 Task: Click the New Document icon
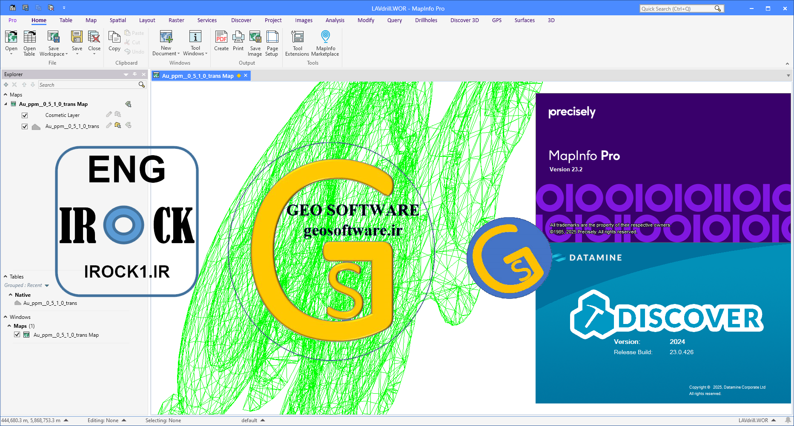click(166, 37)
